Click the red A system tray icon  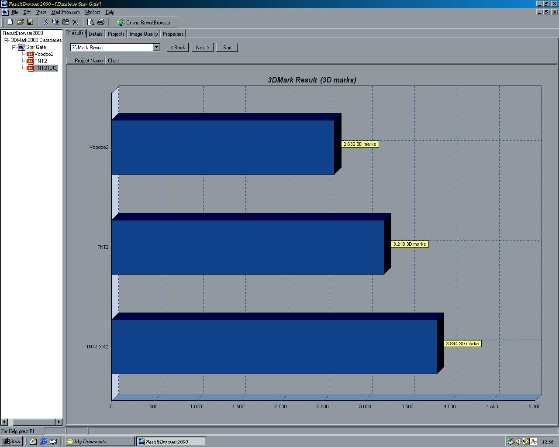(534, 441)
